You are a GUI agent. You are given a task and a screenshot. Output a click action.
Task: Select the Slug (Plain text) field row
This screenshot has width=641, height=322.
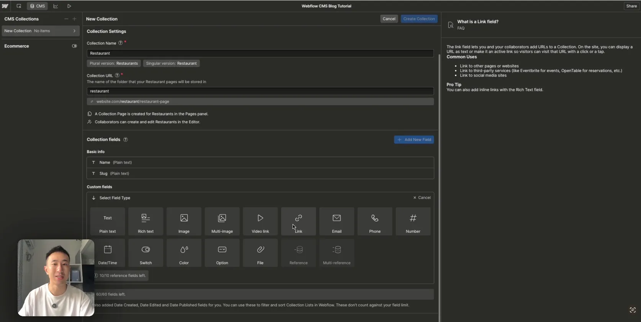point(260,173)
